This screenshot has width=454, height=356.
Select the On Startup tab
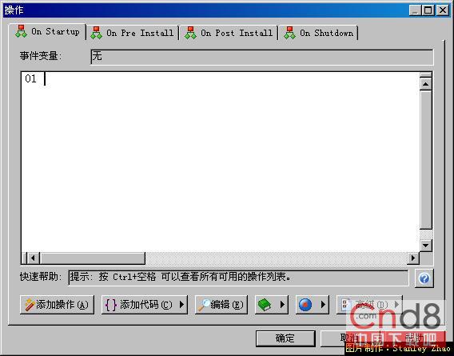click(47, 31)
